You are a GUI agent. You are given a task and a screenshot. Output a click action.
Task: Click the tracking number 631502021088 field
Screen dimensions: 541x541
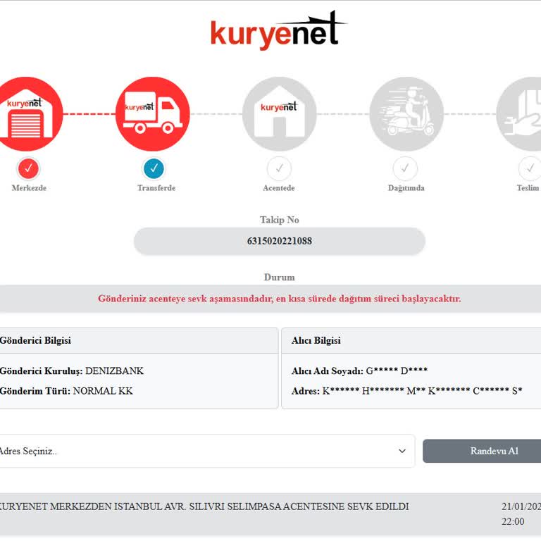tap(280, 241)
